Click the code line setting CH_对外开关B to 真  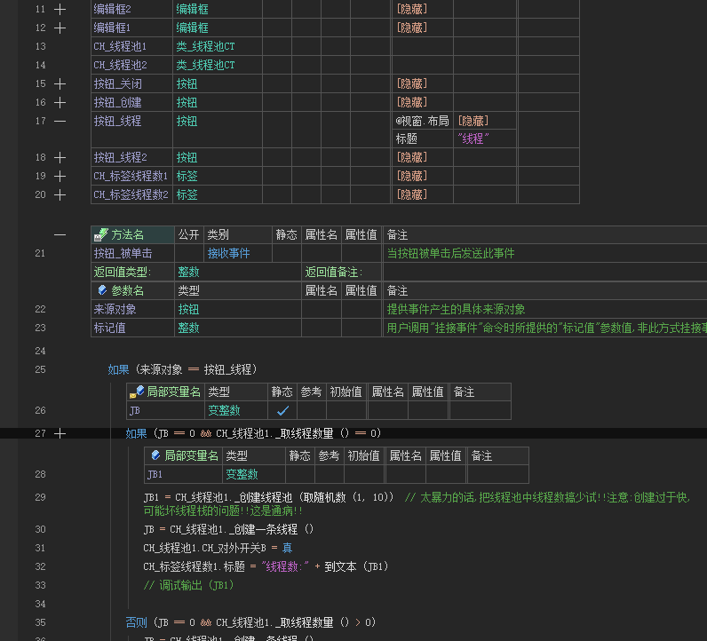point(218,548)
